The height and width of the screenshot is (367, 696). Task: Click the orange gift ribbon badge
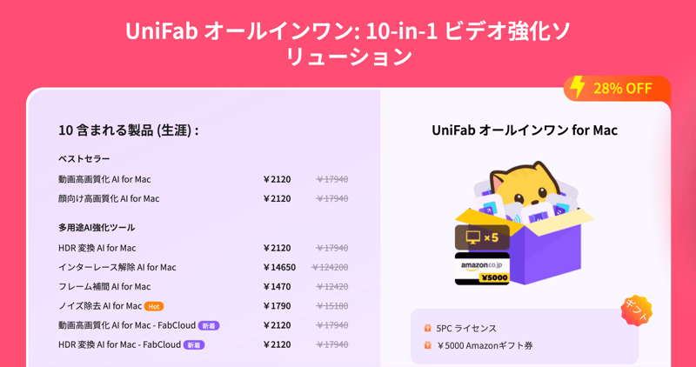coord(636,310)
